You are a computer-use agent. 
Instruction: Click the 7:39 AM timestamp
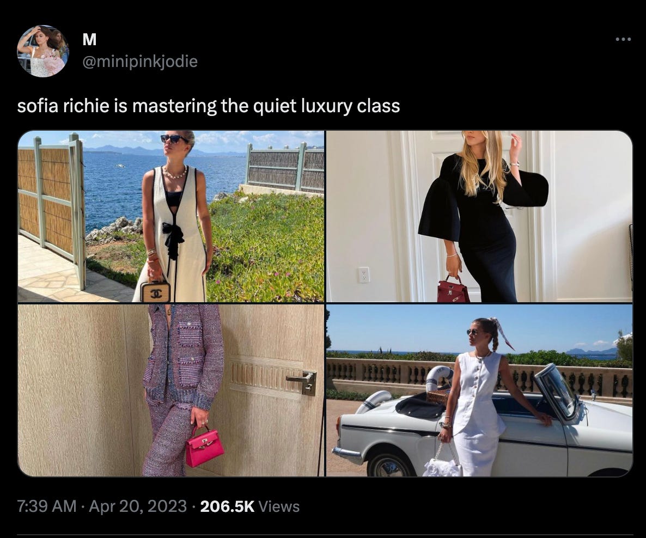(46, 506)
